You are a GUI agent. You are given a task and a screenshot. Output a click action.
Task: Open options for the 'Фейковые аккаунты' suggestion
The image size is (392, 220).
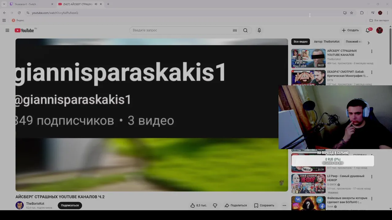click(x=372, y=198)
